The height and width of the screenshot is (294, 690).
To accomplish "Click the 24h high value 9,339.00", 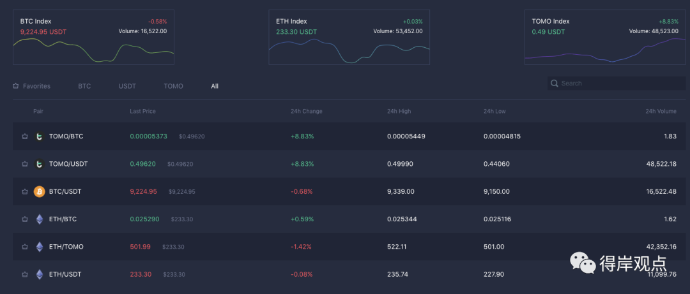I will click(401, 191).
